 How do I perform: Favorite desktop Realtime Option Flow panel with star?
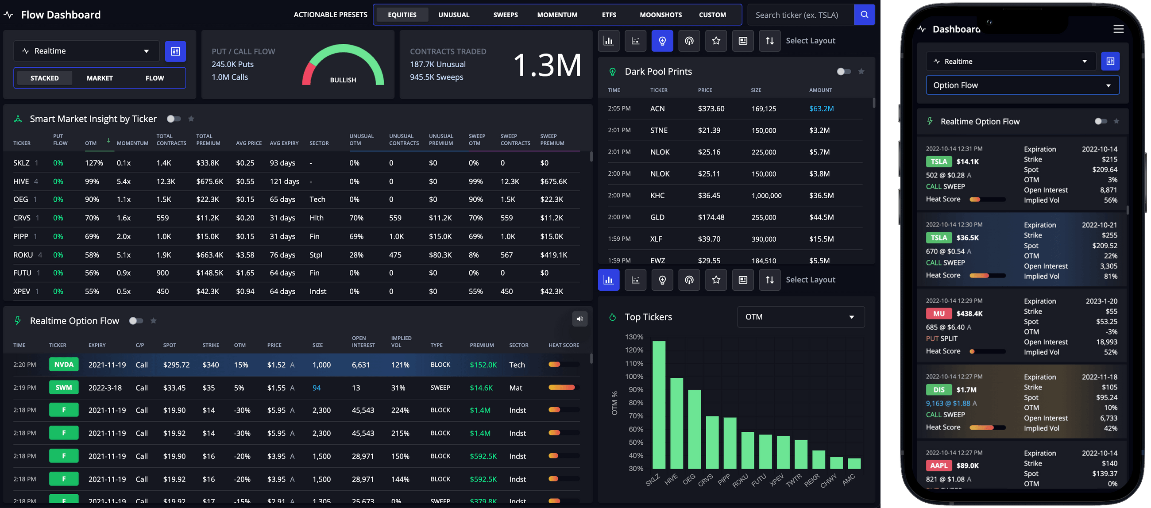click(153, 321)
